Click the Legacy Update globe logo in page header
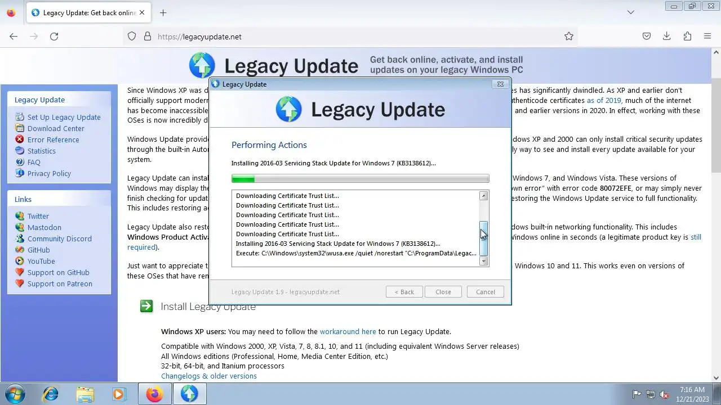The image size is (721, 405). pos(202,65)
